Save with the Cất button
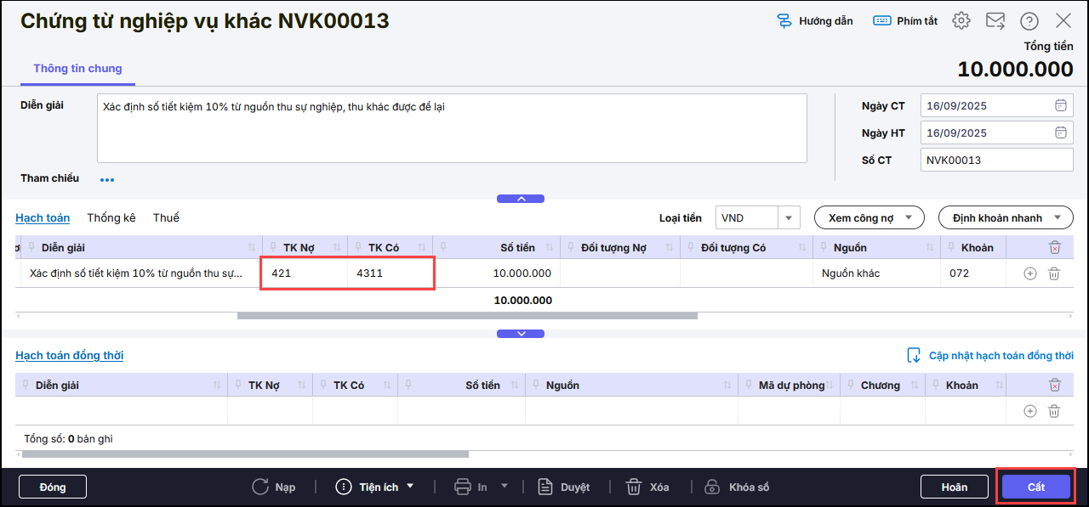This screenshot has width=1089, height=507. tap(1036, 487)
